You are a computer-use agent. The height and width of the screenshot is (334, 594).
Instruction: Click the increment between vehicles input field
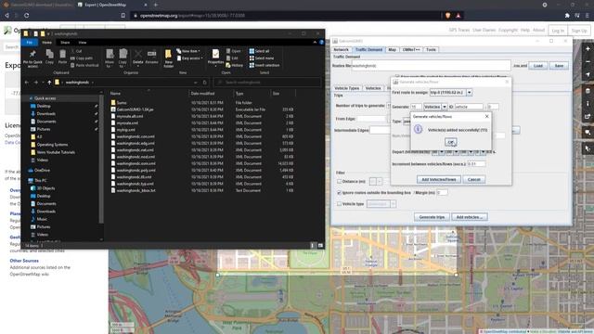point(476,164)
